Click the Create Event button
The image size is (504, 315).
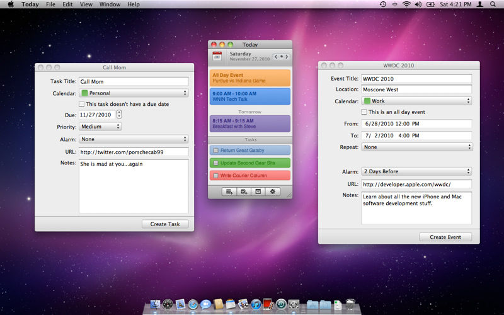pos(445,237)
